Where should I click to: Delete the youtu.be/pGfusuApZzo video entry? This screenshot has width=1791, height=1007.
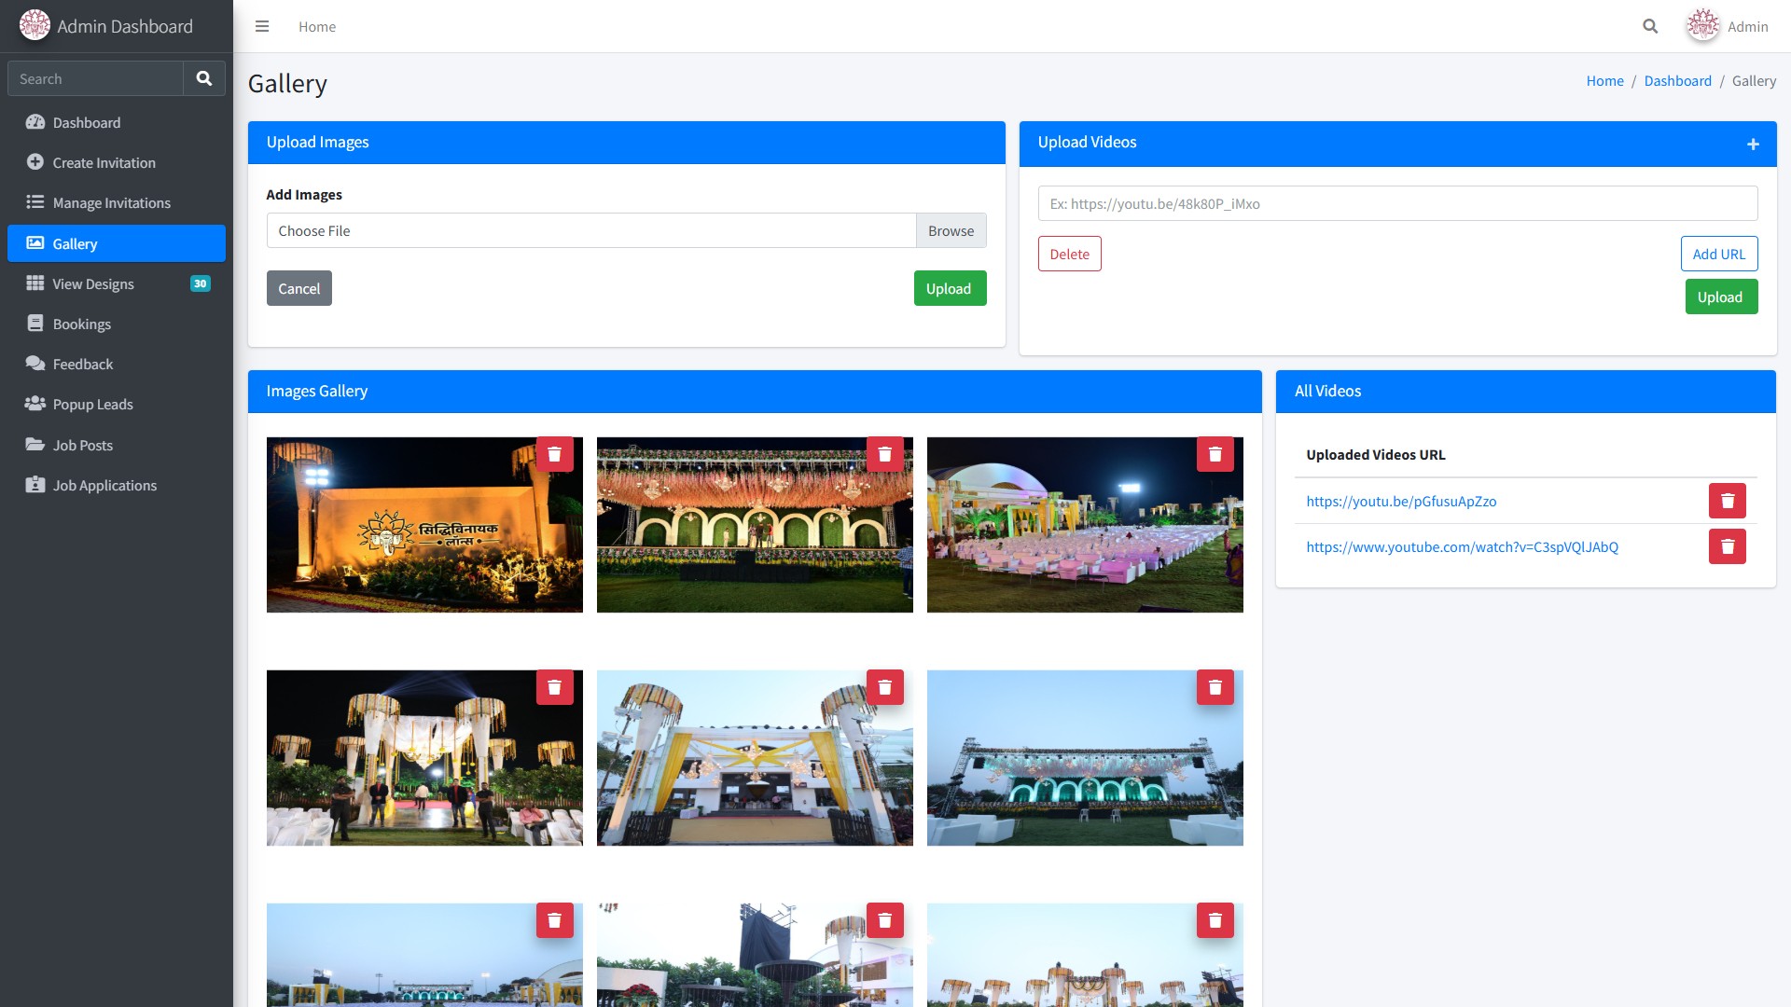(1727, 501)
